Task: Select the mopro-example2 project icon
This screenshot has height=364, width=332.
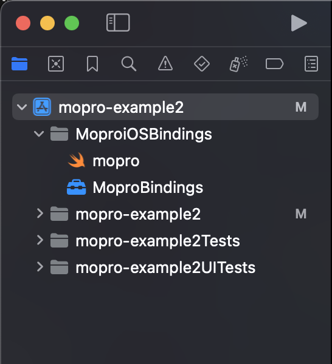Action: pyautogui.click(x=42, y=107)
